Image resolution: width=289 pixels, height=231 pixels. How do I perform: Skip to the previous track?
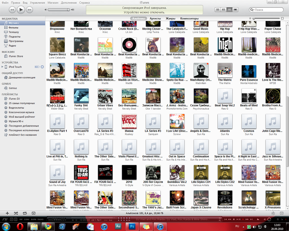[12, 10]
